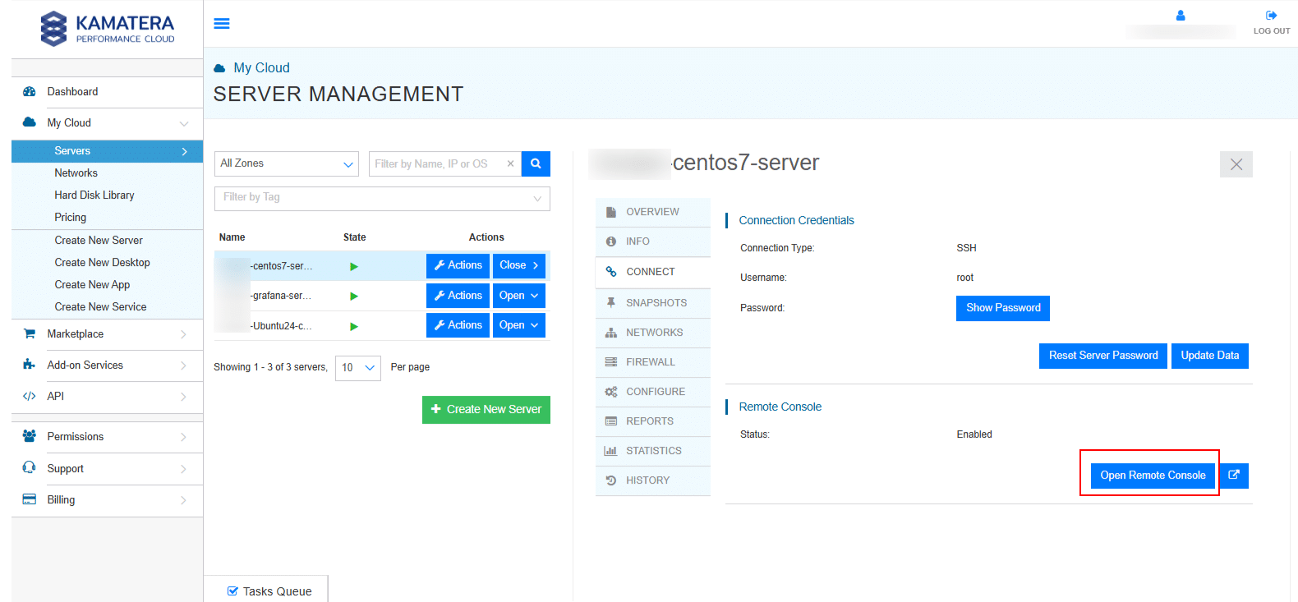Open Hard Disk Library in sidebar
The width and height of the screenshot is (1298, 602).
[x=94, y=195]
